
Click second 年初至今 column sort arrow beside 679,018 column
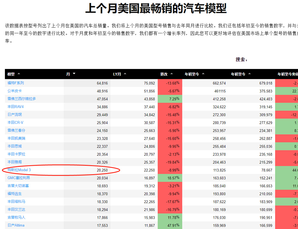pos(250,74)
